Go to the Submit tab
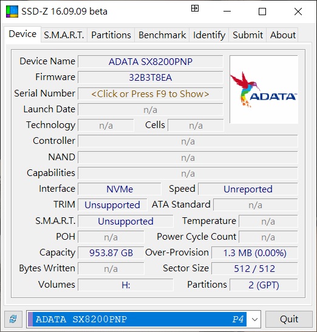This screenshot has width=317, height=332. tap(248, 35)
